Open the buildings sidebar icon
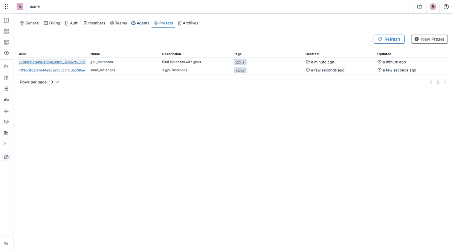The width and height of the screenshot is (452, 250). coord(6,133)
